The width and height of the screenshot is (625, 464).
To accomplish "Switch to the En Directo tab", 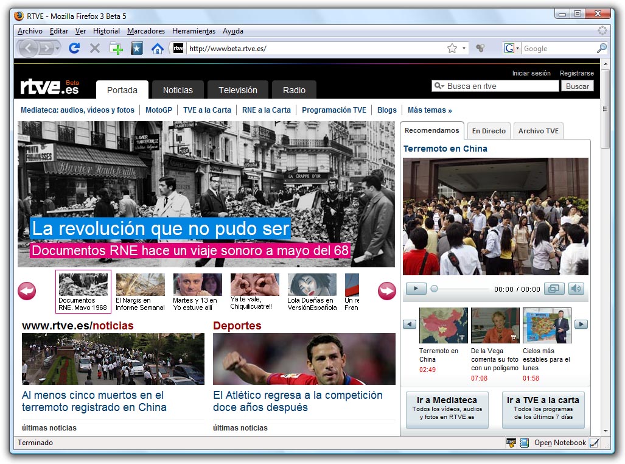I will point(489,131).
